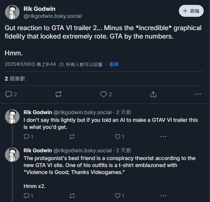
Task: Click reply icon on main post
Action: (x=9, y=94)
